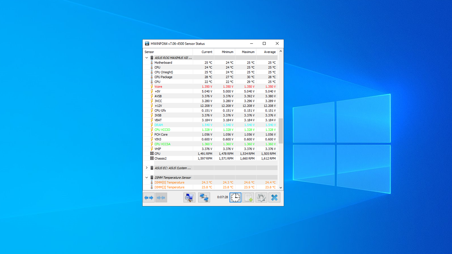Click the lightning icon beside VBAT
This screenshot has height=254, width=452.
pos(152,120)
